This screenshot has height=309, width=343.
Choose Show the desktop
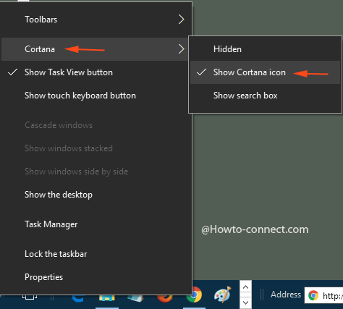(x=96, y=195)
